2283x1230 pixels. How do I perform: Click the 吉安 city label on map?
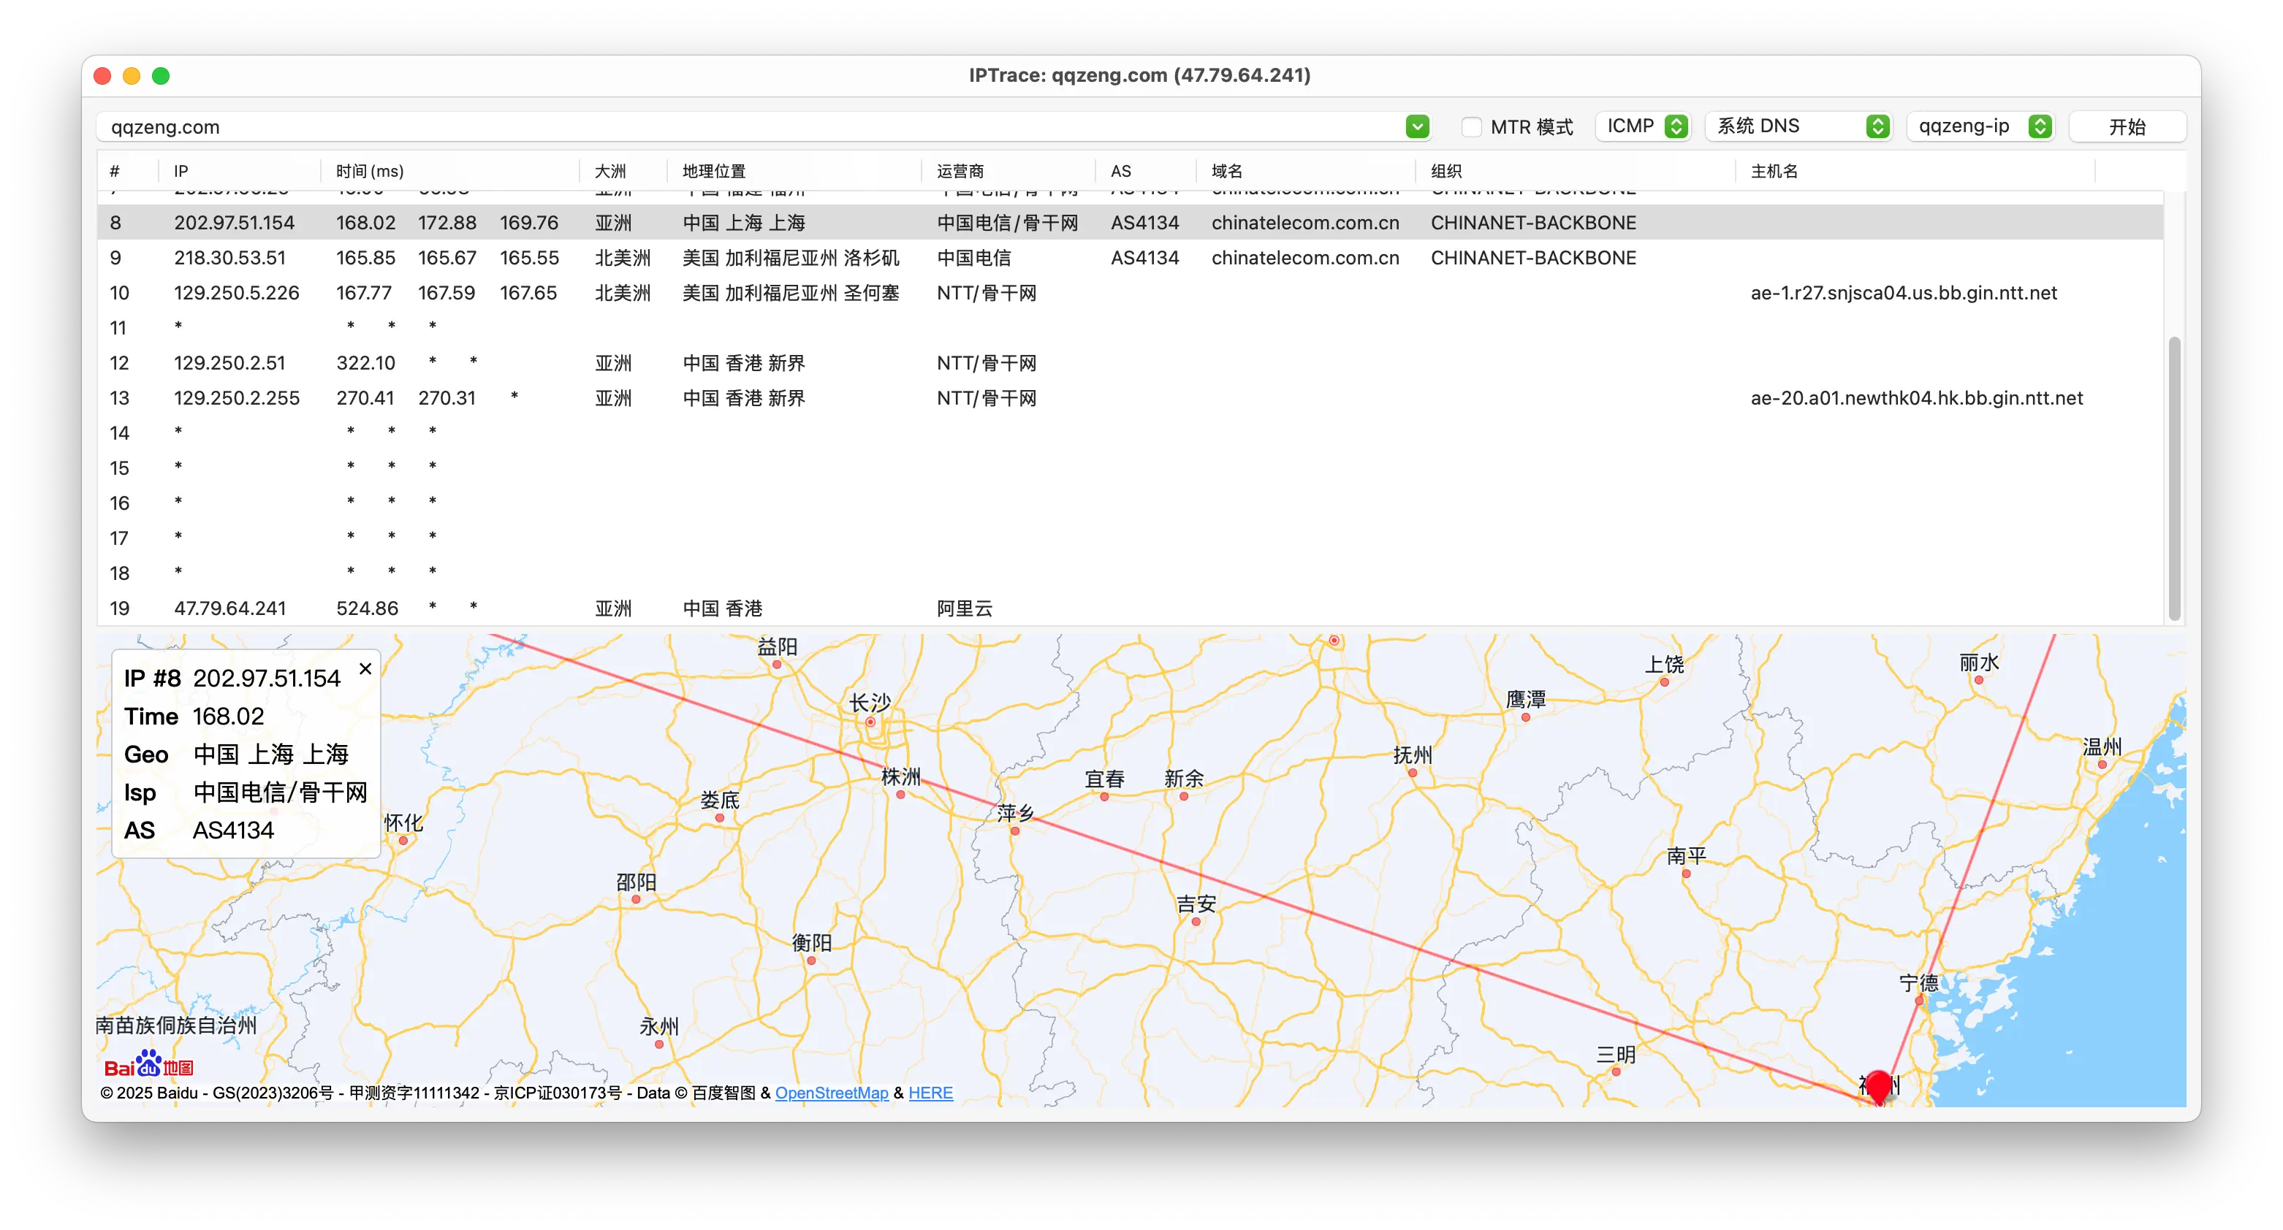point(1196,904)
